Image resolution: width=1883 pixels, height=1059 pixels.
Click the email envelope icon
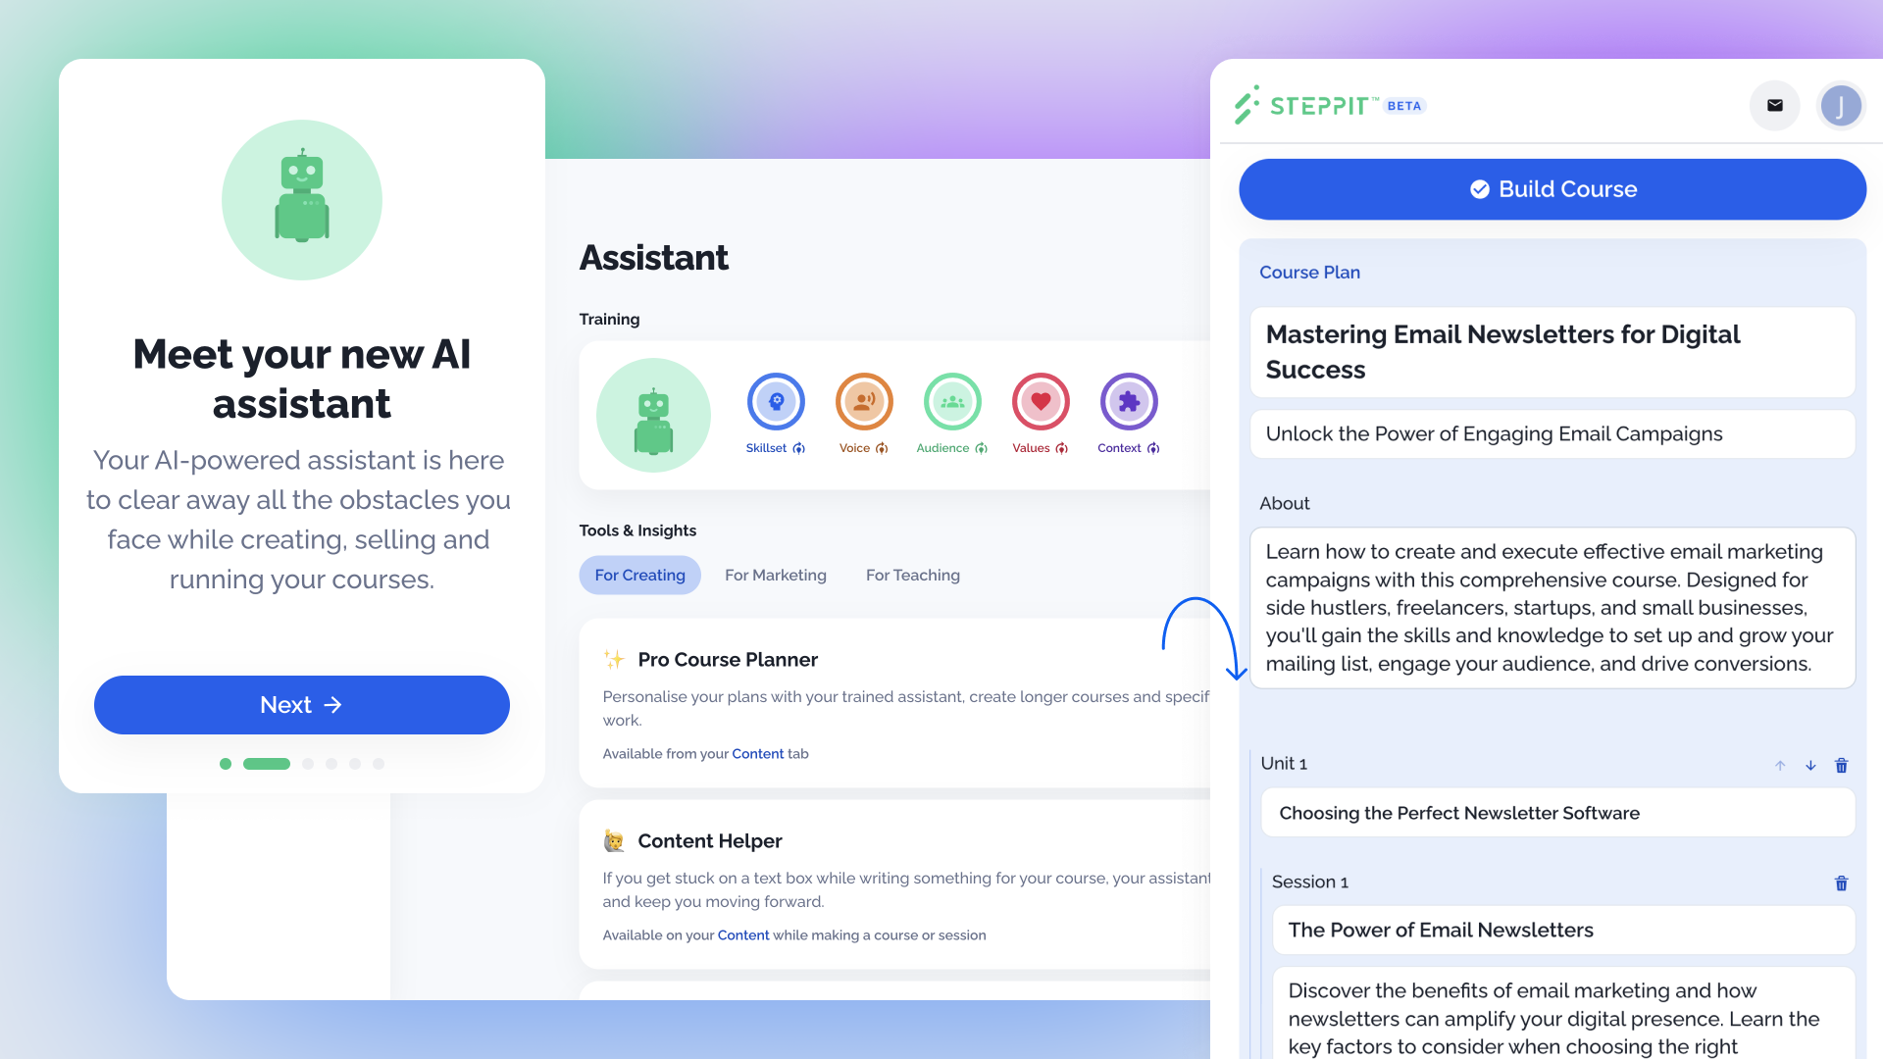(1774, 106)
